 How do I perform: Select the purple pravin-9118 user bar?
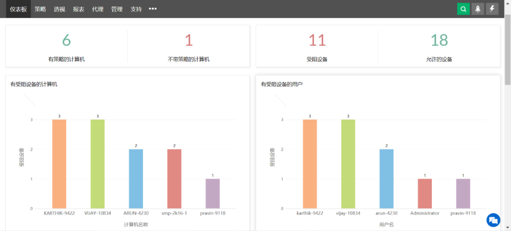pyautogui.click(x=463, y=194)
